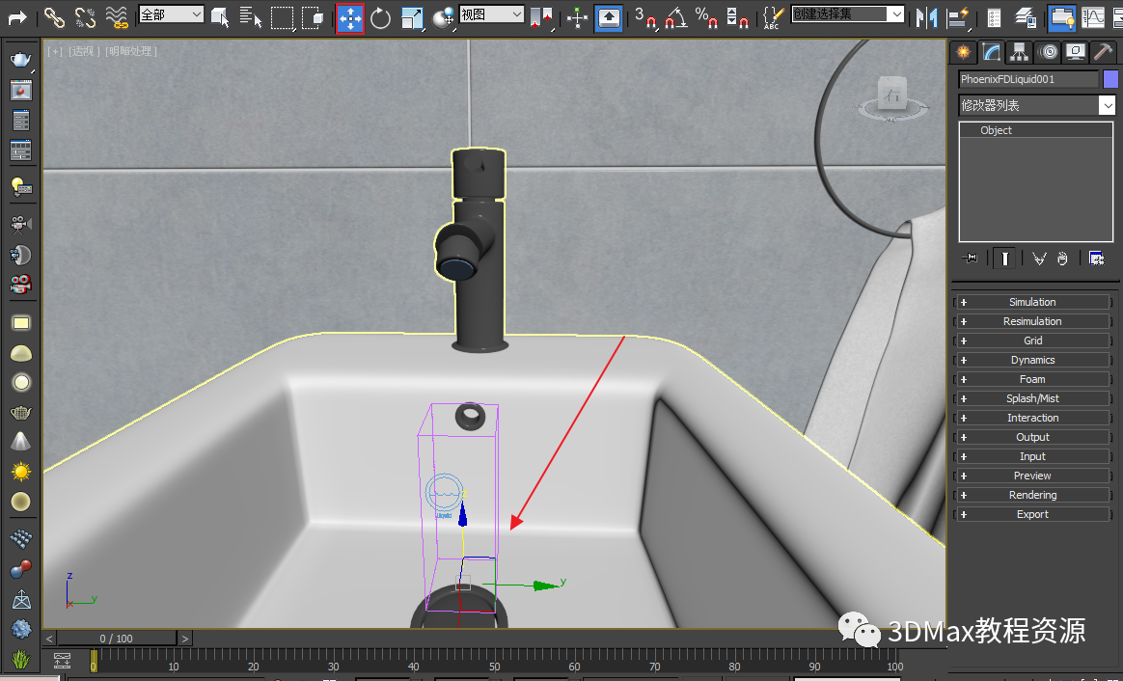This screenshot has height=681, width=1123.
Task: Click the Mirror tool icon
Action: [x=926, y=17]
